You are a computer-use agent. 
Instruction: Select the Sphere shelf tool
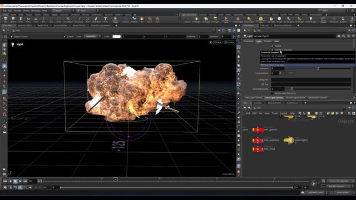coord(13,19)
